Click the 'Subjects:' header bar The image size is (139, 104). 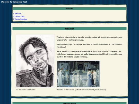pyautogui.click(x=69, y=9)
